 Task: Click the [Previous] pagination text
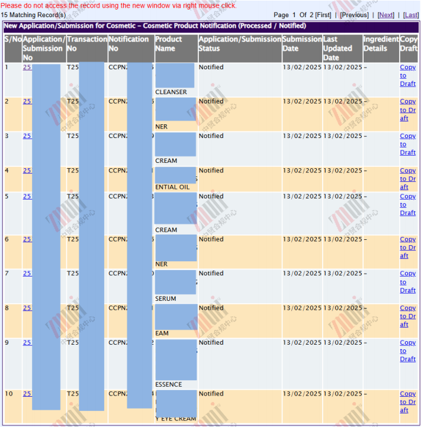[354, 15]
